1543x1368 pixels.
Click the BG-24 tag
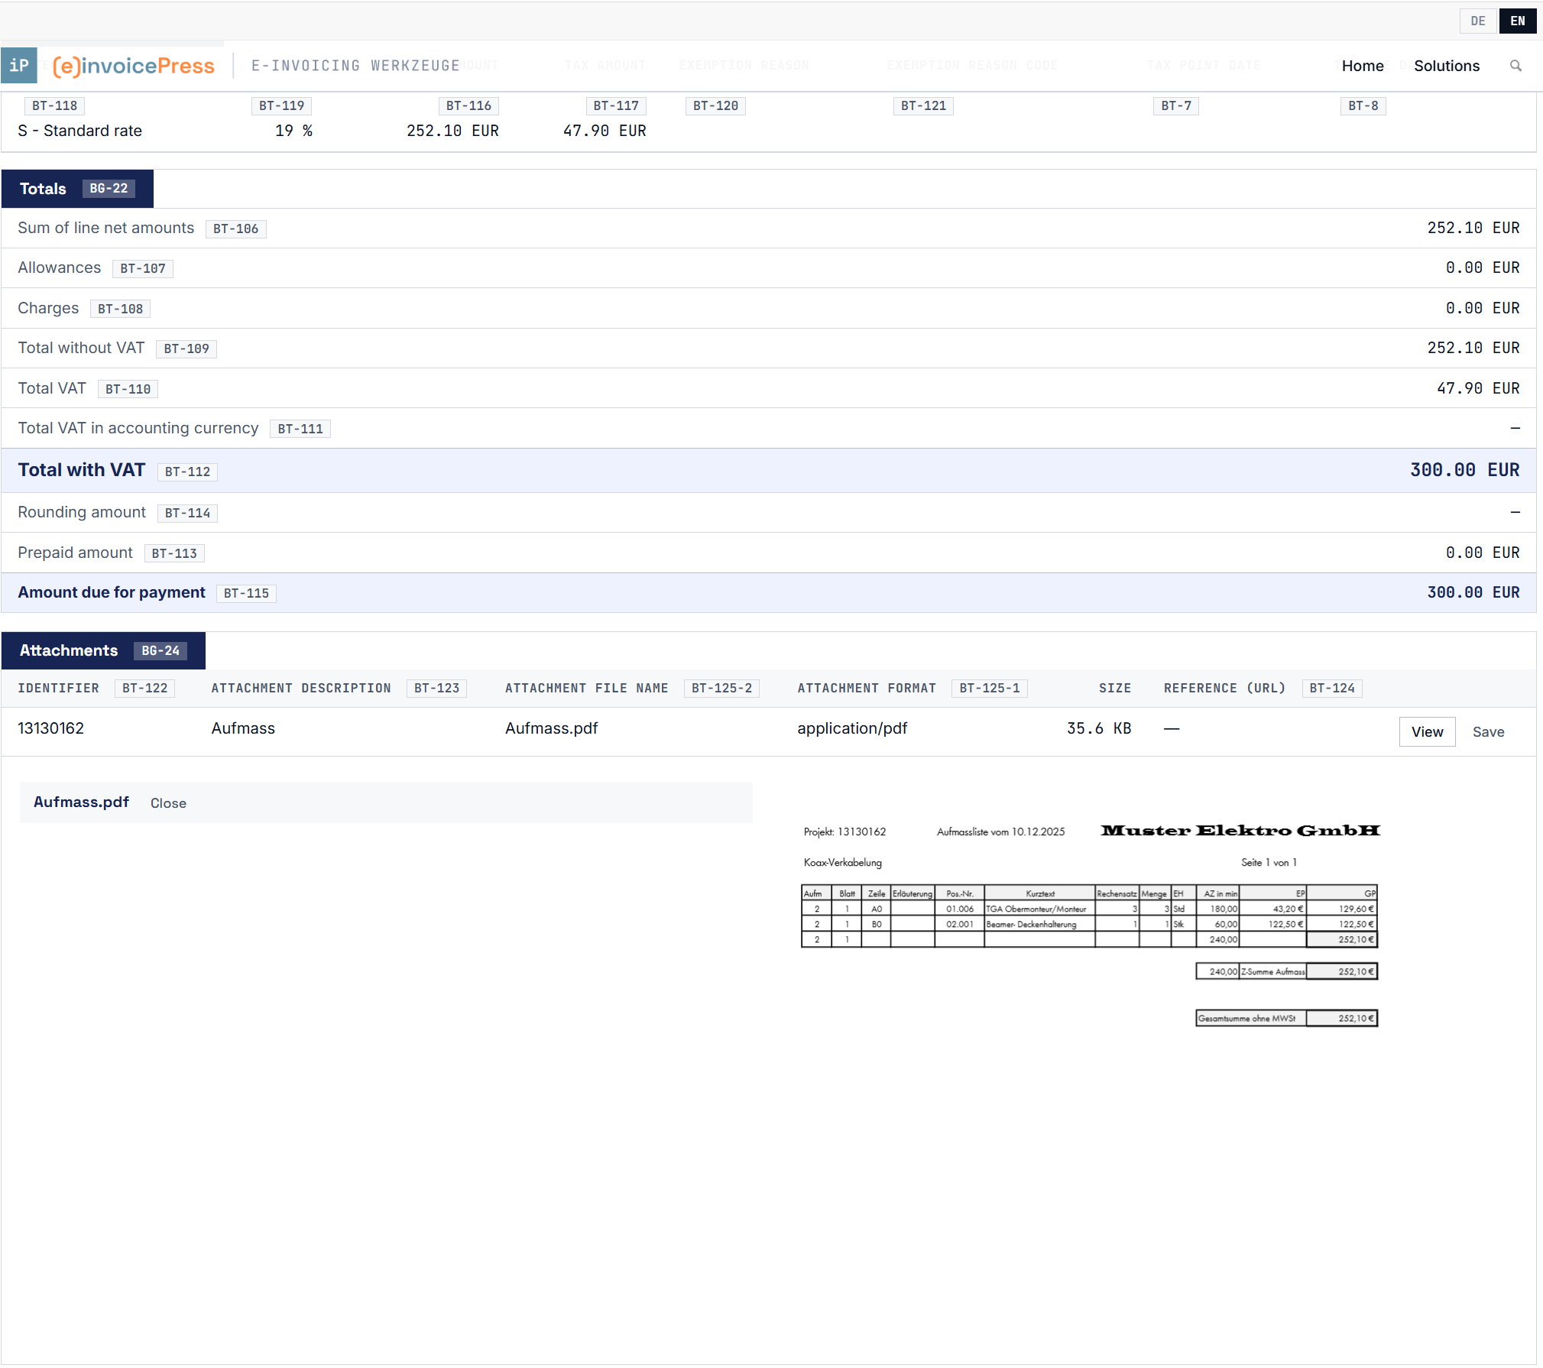point(160,650)
